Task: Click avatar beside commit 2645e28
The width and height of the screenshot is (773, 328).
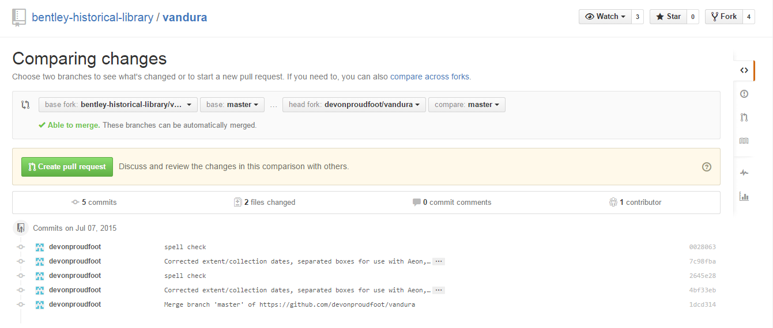Action: (40, 276)
